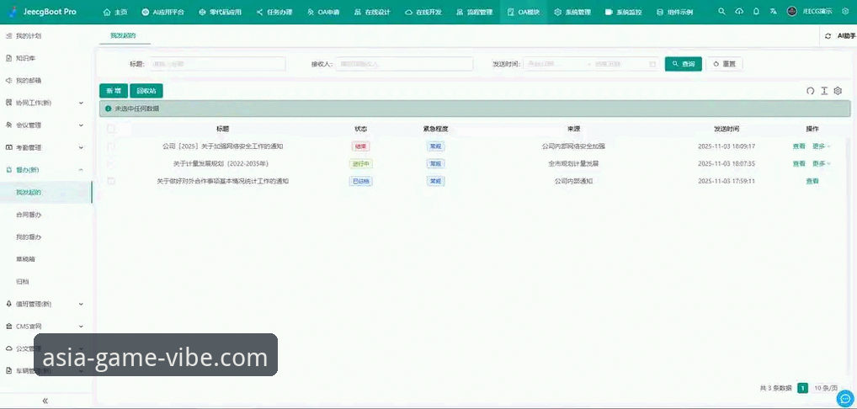
Task: Go to 系统监控 in top navigation
Action: click(624, 12)
